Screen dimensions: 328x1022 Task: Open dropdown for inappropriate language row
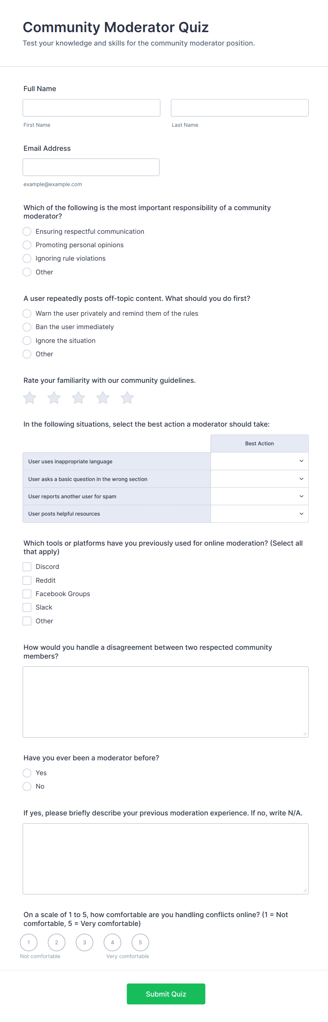pyautogui.click(x=260, y=461)
